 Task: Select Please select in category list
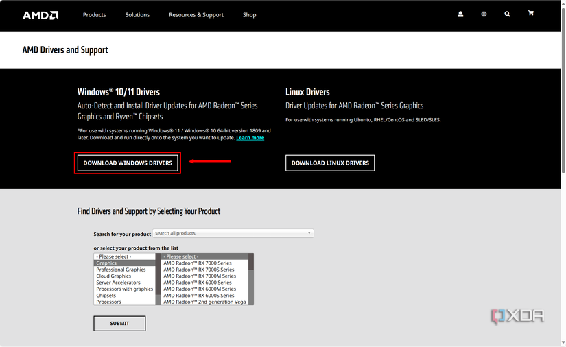[x=125, y=256]
